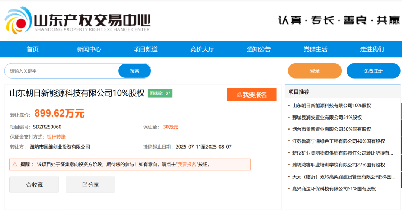Go to 新闻中心 in navigation bar

point(89,49)
